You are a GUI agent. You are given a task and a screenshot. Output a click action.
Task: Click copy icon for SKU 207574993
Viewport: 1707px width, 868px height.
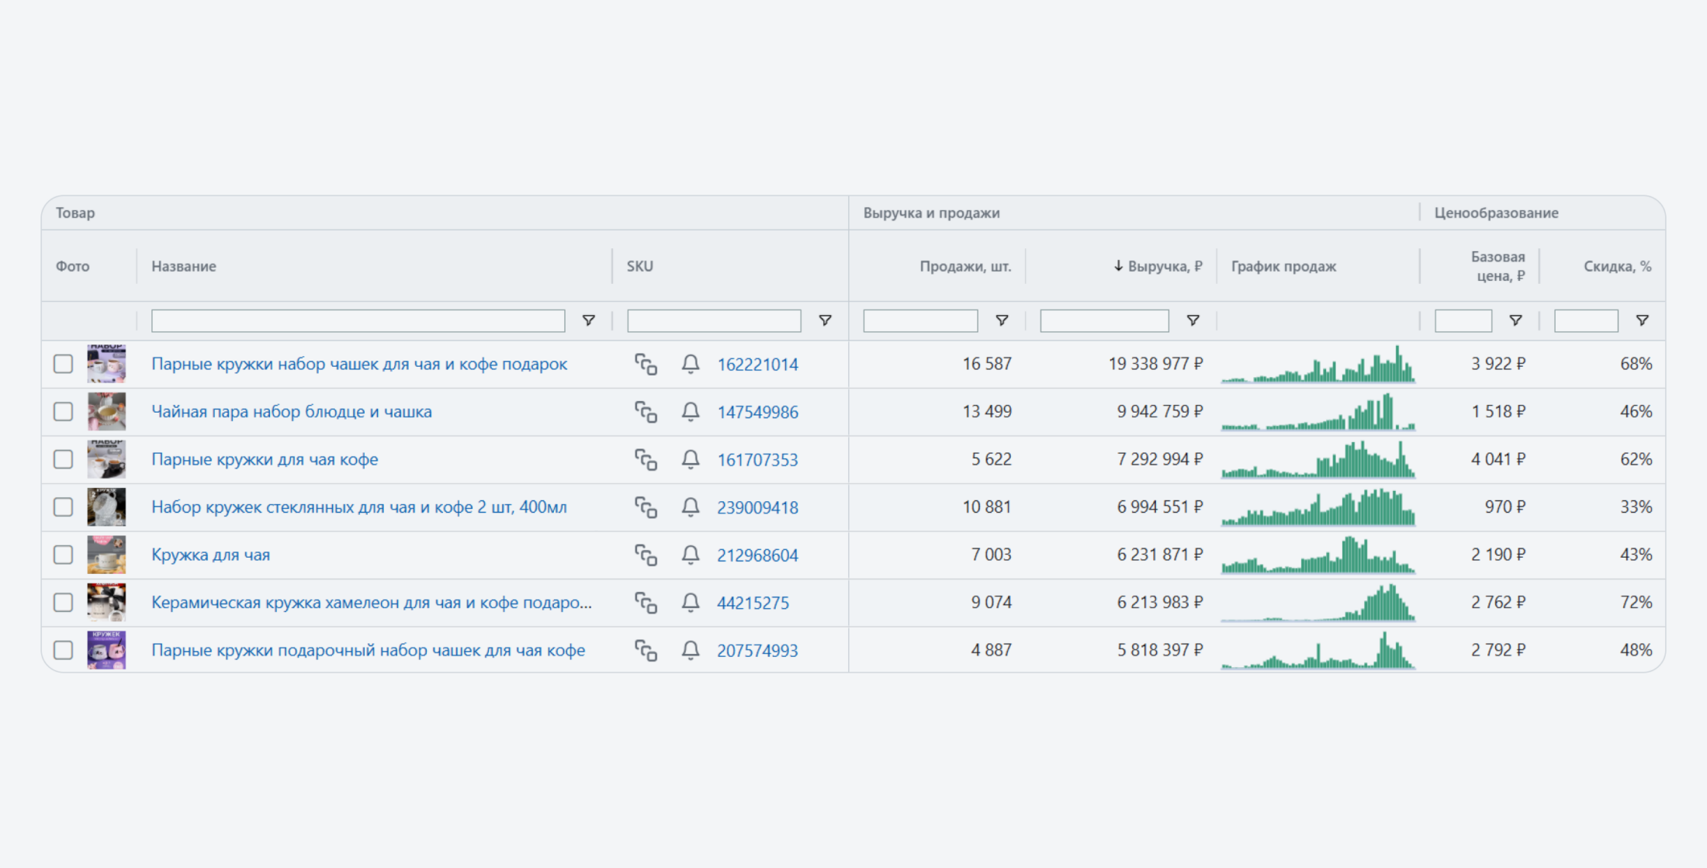[646, 650]
